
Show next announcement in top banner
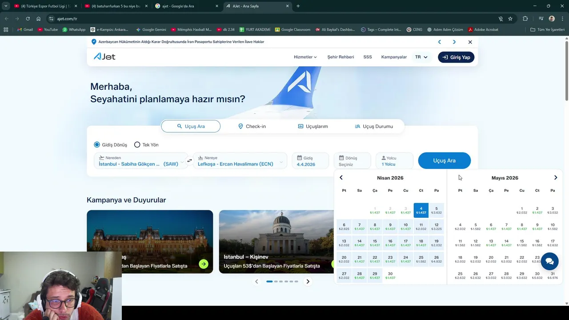pos(454,42)
